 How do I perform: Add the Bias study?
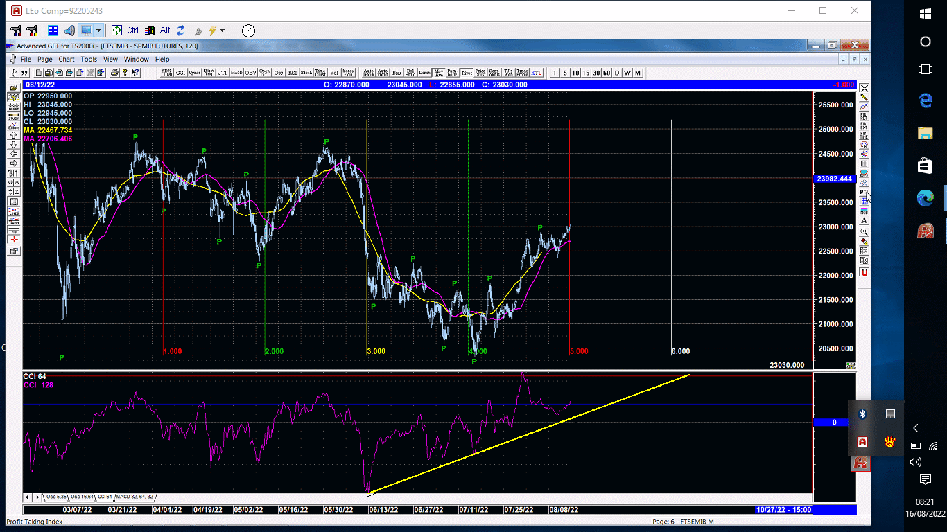(396, 72)
